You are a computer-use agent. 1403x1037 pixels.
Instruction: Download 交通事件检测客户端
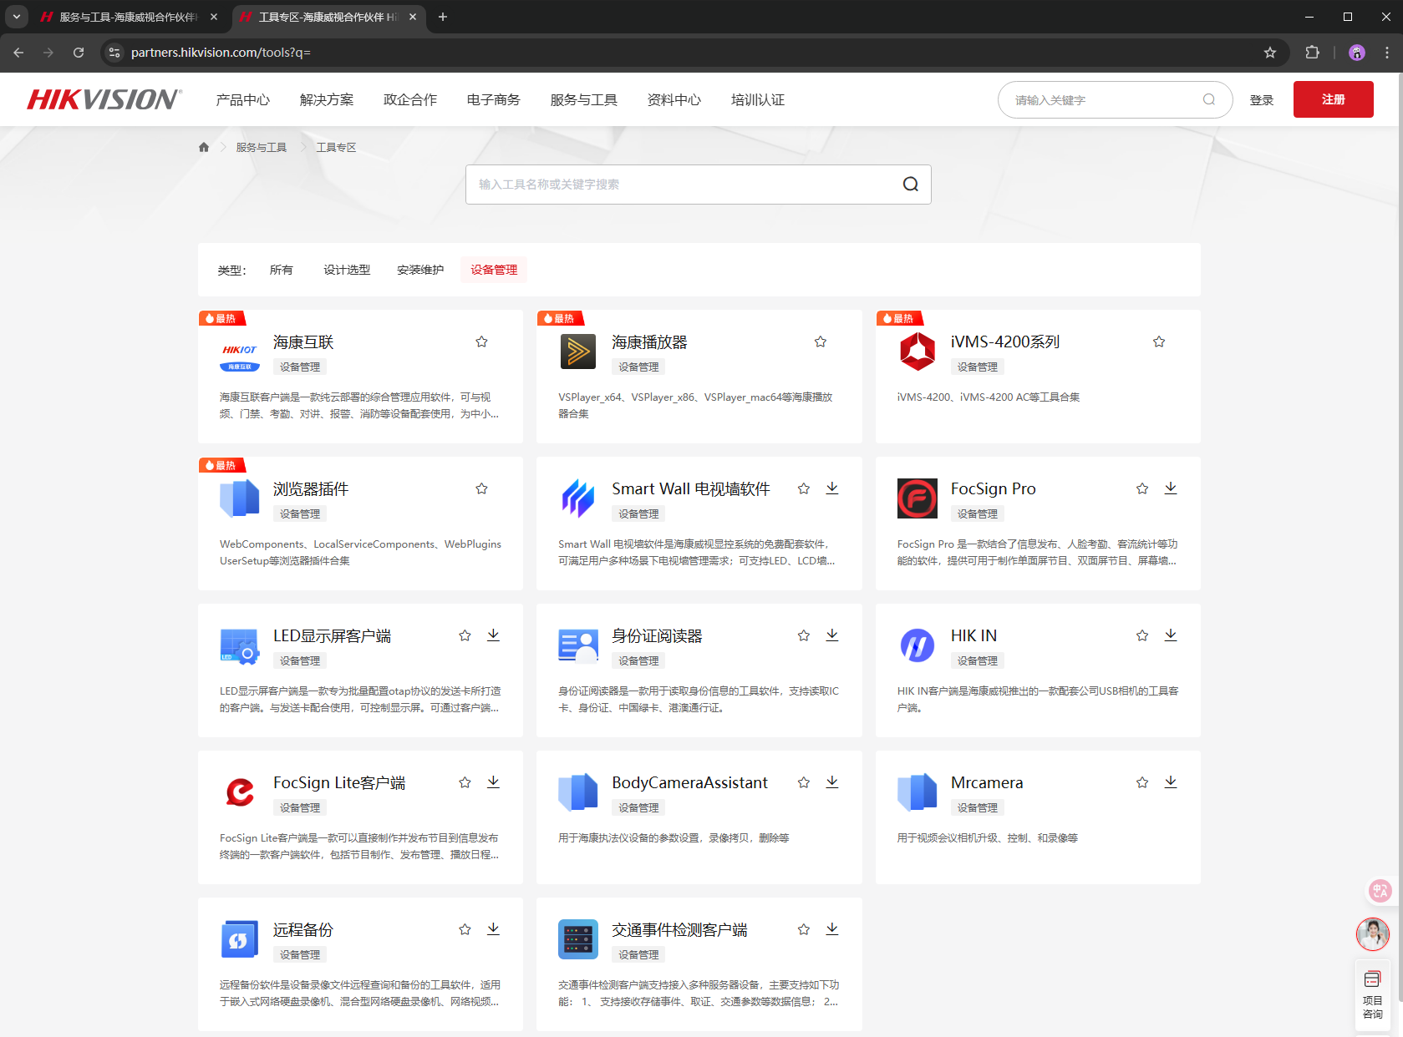click(832, 929)
